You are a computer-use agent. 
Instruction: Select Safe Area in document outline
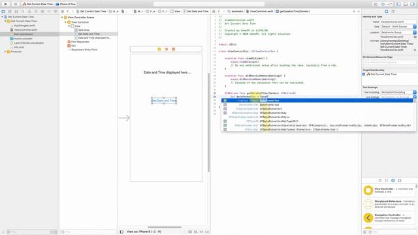pyautogui.click(x=84, y=30)
